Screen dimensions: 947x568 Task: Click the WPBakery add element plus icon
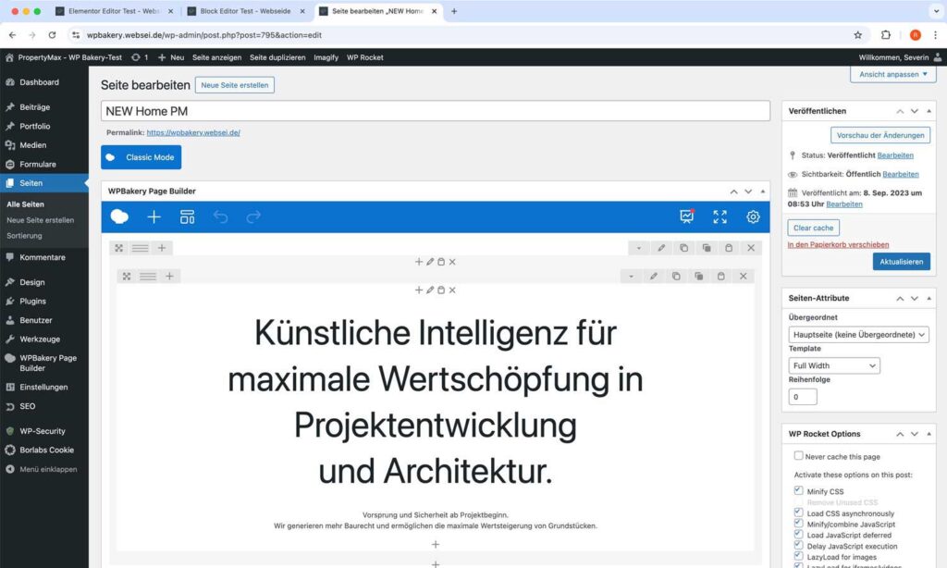154,216
